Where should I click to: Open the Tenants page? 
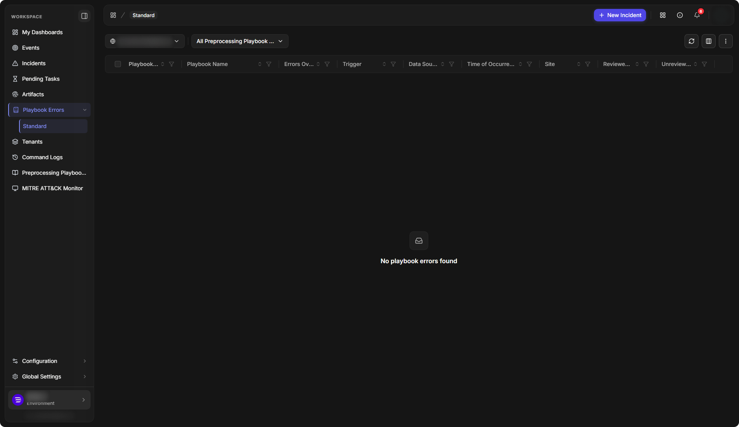[49, 142]
